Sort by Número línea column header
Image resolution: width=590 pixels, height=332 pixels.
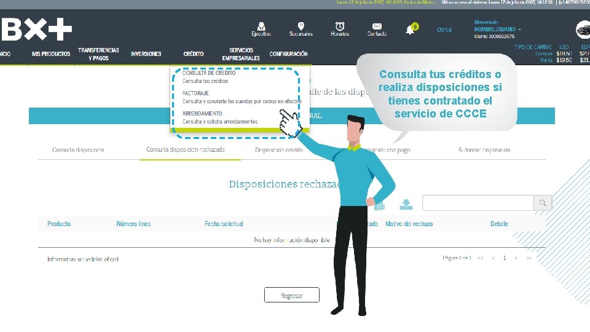tap(133, 224)
